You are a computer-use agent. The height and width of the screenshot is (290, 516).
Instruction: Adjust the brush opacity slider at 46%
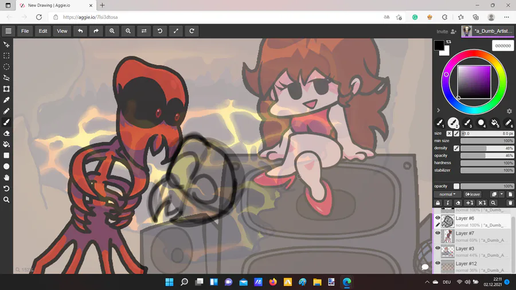click(487, 155)
